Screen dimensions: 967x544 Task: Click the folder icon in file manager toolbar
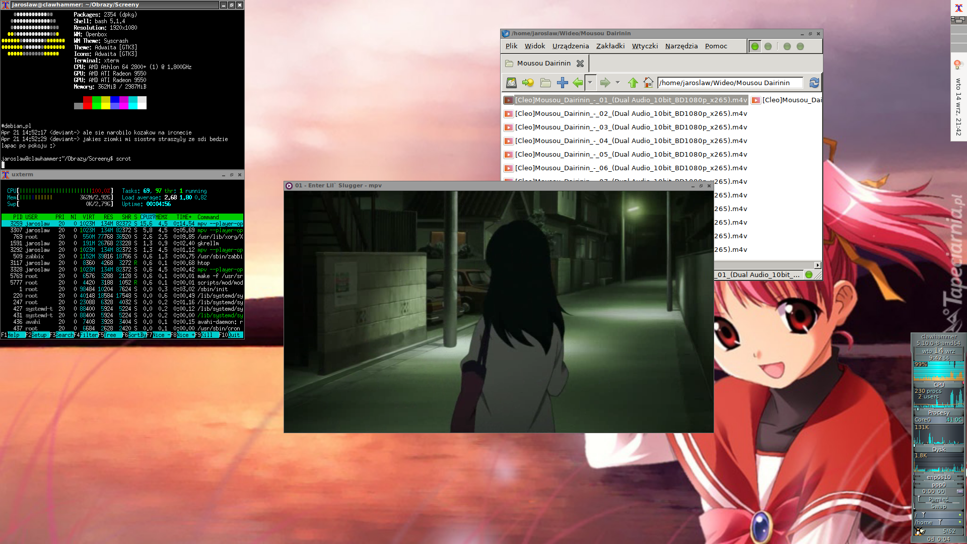[545, 83]
